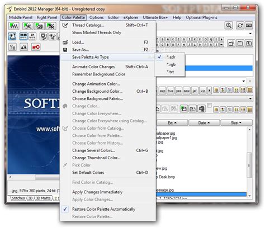The height and width of the screenshot is (228, 265).
Task: Click the folder up arrow icon
Action: 249,44
